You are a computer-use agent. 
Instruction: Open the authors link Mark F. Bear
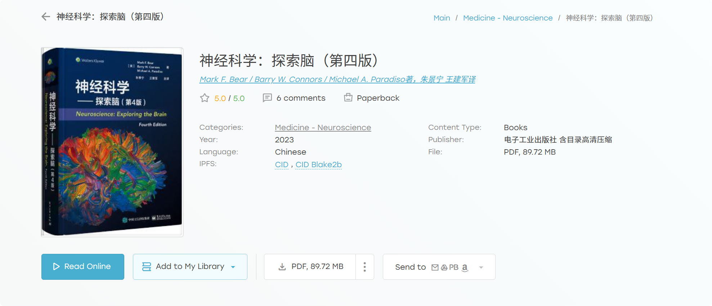pos(337,79)
